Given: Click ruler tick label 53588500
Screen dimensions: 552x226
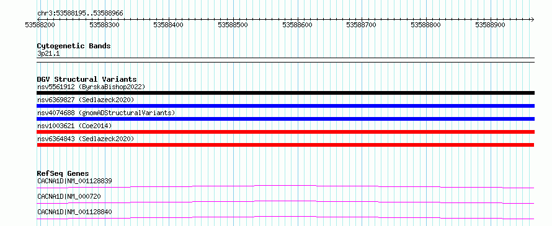Looking at the screenshot, I should 233,25.
